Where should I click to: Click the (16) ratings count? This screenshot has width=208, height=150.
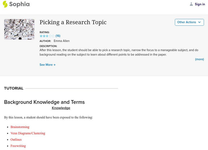pyautogui.click(x=58, y=36)
